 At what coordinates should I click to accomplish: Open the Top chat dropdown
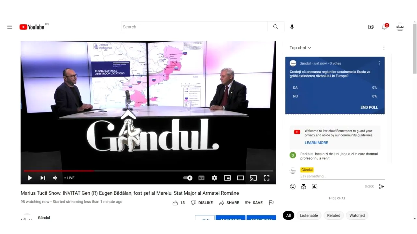point(300,47)
